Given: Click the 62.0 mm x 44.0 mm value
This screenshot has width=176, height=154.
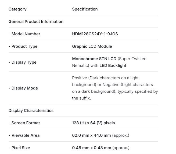Looking at the screenshot, I should (91, 135).
